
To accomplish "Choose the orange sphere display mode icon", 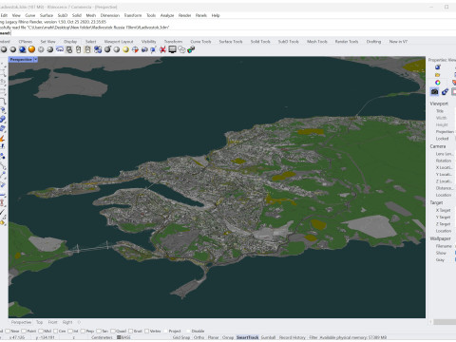I will click(x=31, y=49).
